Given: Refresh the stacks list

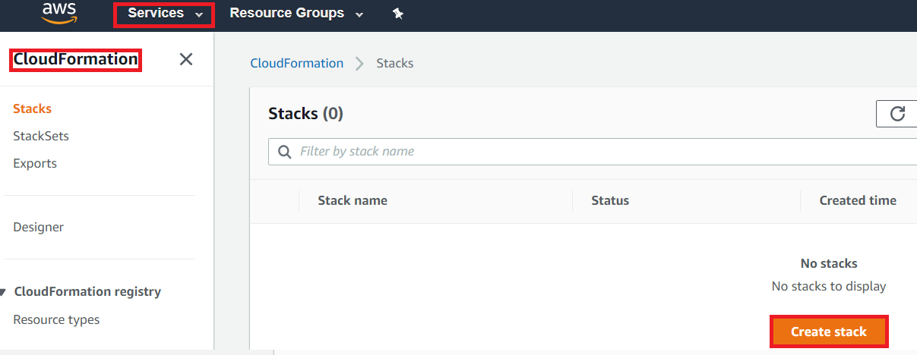Looking at the screenshot, I should (897, 114).
